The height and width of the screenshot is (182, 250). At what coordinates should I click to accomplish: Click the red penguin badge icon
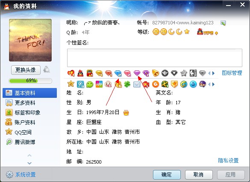point(80,73)
